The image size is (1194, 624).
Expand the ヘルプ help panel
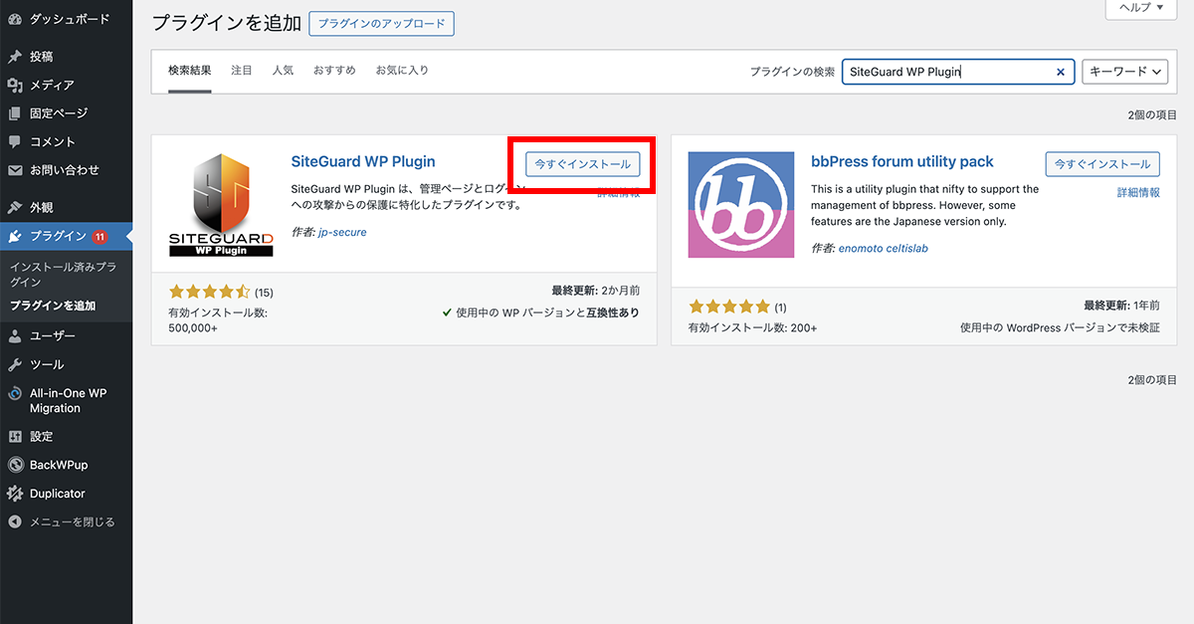pyautogui.click(x=1134, y=8)
